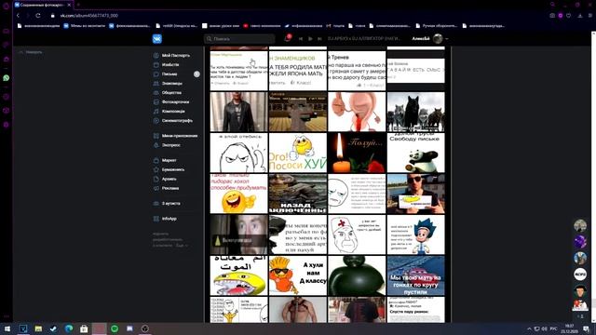Open Steam from the taskbar
The image size is (596, 335).
(54, 328)
